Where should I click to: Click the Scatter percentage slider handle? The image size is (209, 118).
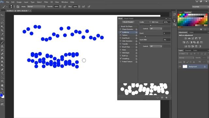(151, 25)
